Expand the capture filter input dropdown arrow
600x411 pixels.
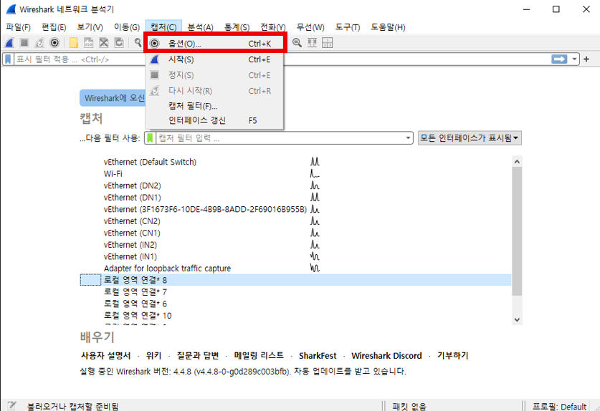(x=409, y=138)
